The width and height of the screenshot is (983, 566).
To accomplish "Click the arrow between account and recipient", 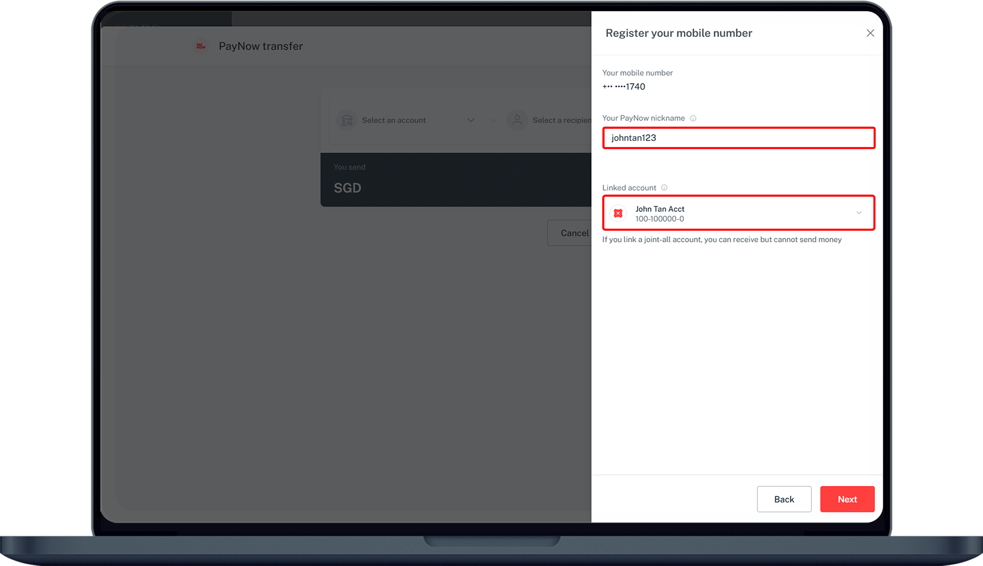I will 493,120.
